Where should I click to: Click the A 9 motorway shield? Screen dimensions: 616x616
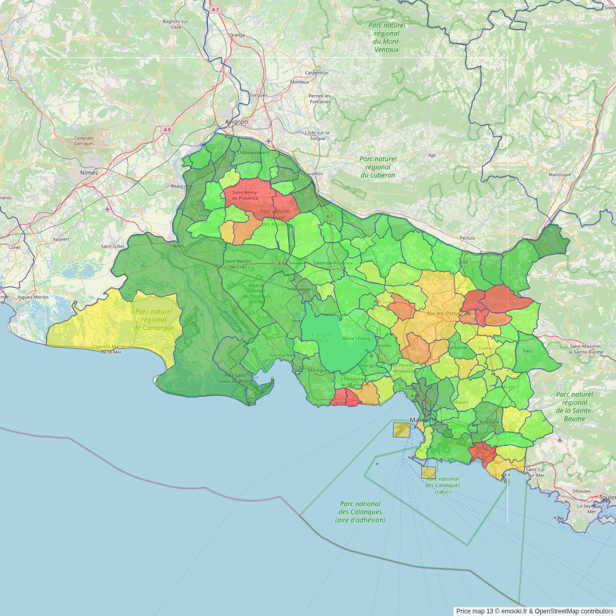click(167, 129)
